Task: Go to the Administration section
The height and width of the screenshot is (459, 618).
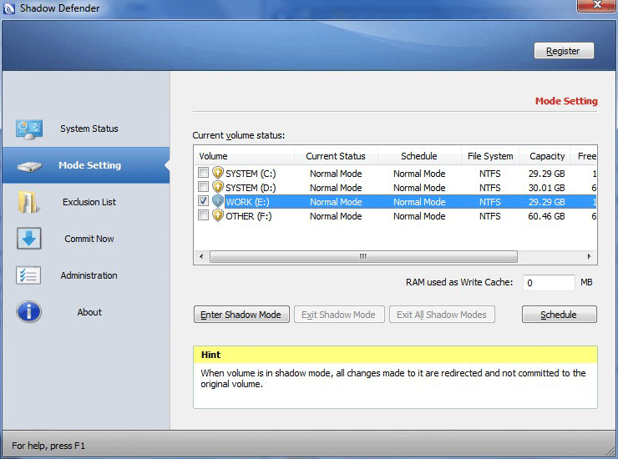Action: pos(89,275)
